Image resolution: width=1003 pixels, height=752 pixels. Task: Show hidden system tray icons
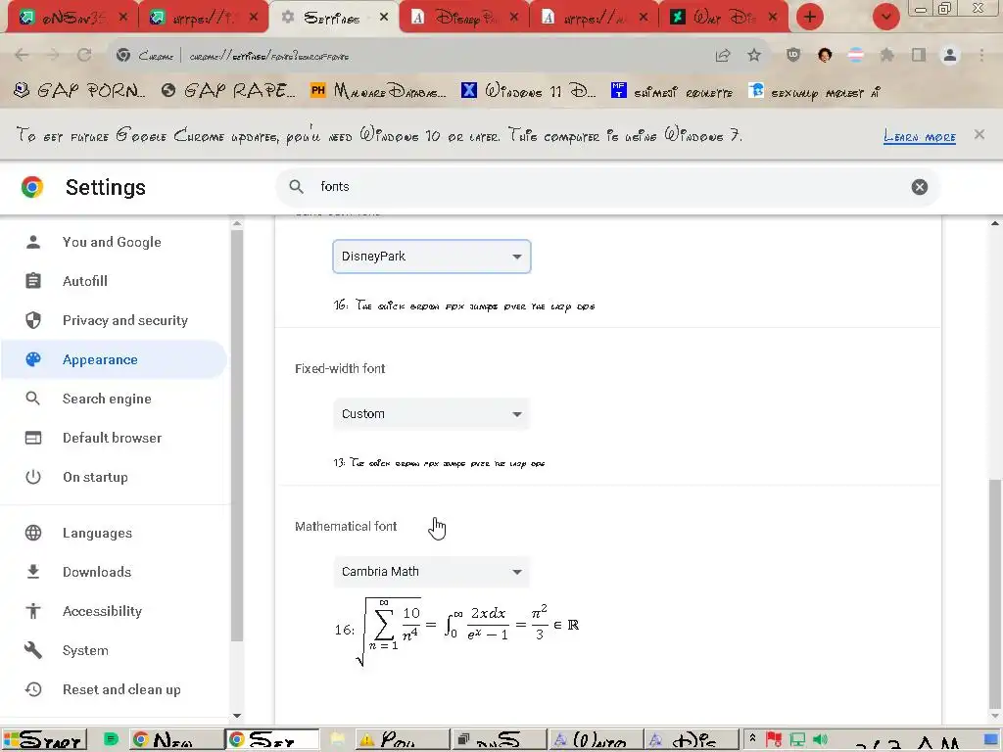pos(753,739)
